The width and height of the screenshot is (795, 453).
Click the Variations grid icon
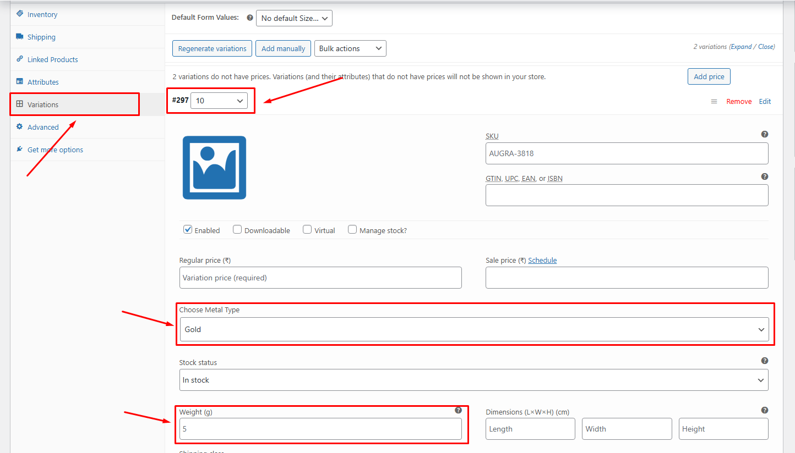(x=19, y=104)
